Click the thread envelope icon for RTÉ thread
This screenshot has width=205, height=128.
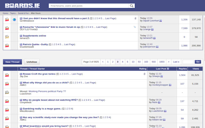[7, 101]
